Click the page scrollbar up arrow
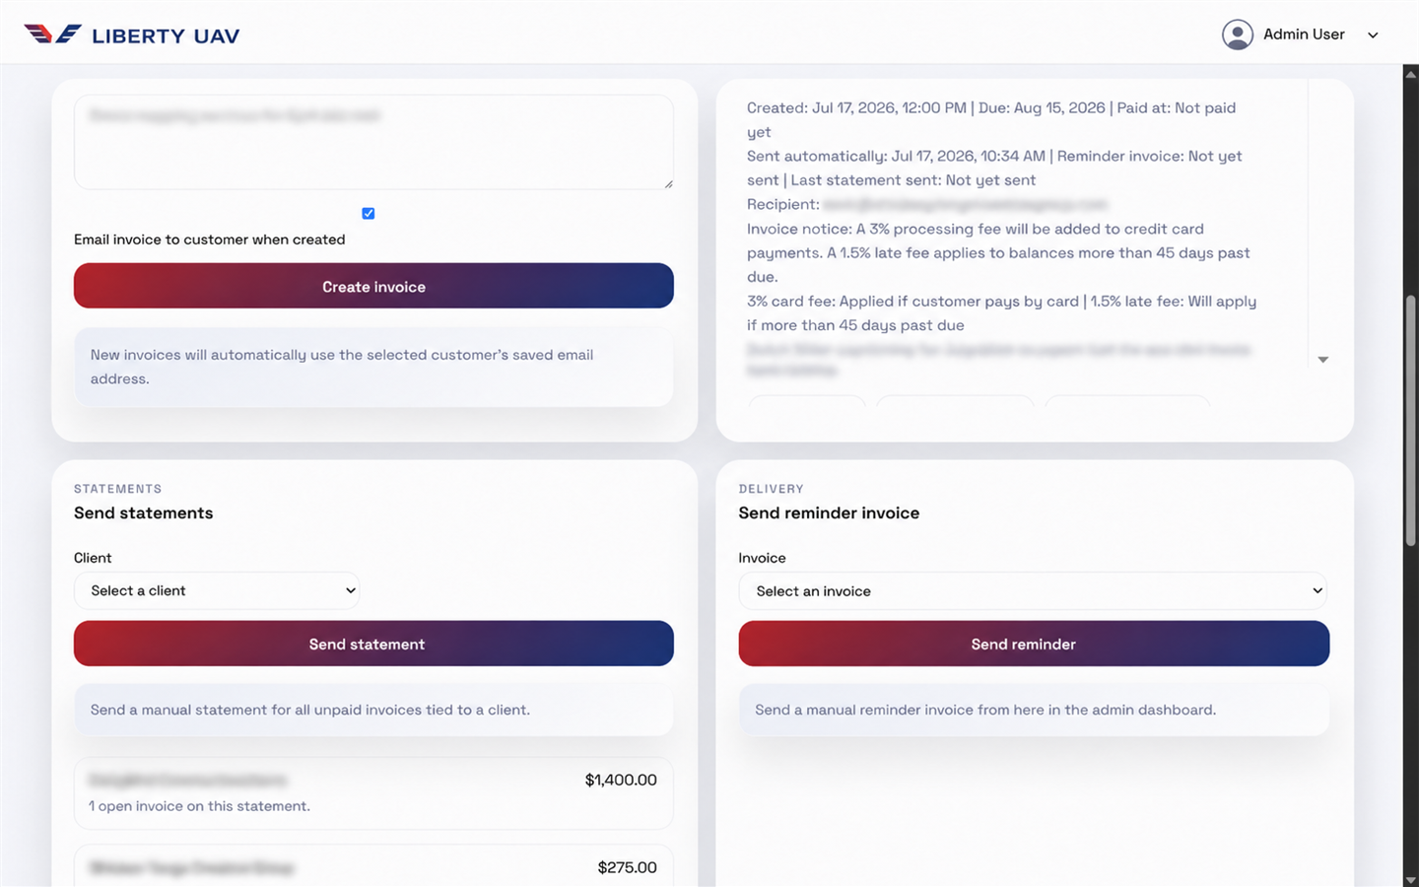The image size is (1419, 887). (1410, 73)
